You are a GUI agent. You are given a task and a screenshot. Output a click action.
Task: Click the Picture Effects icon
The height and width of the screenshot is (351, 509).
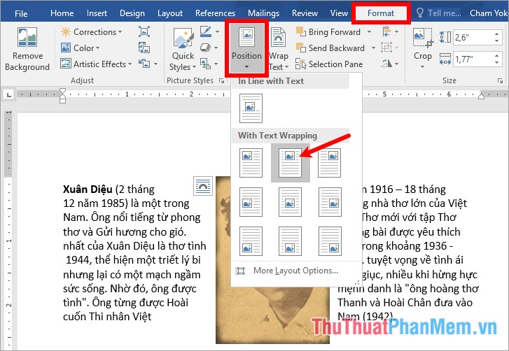(x=206, y=48)
